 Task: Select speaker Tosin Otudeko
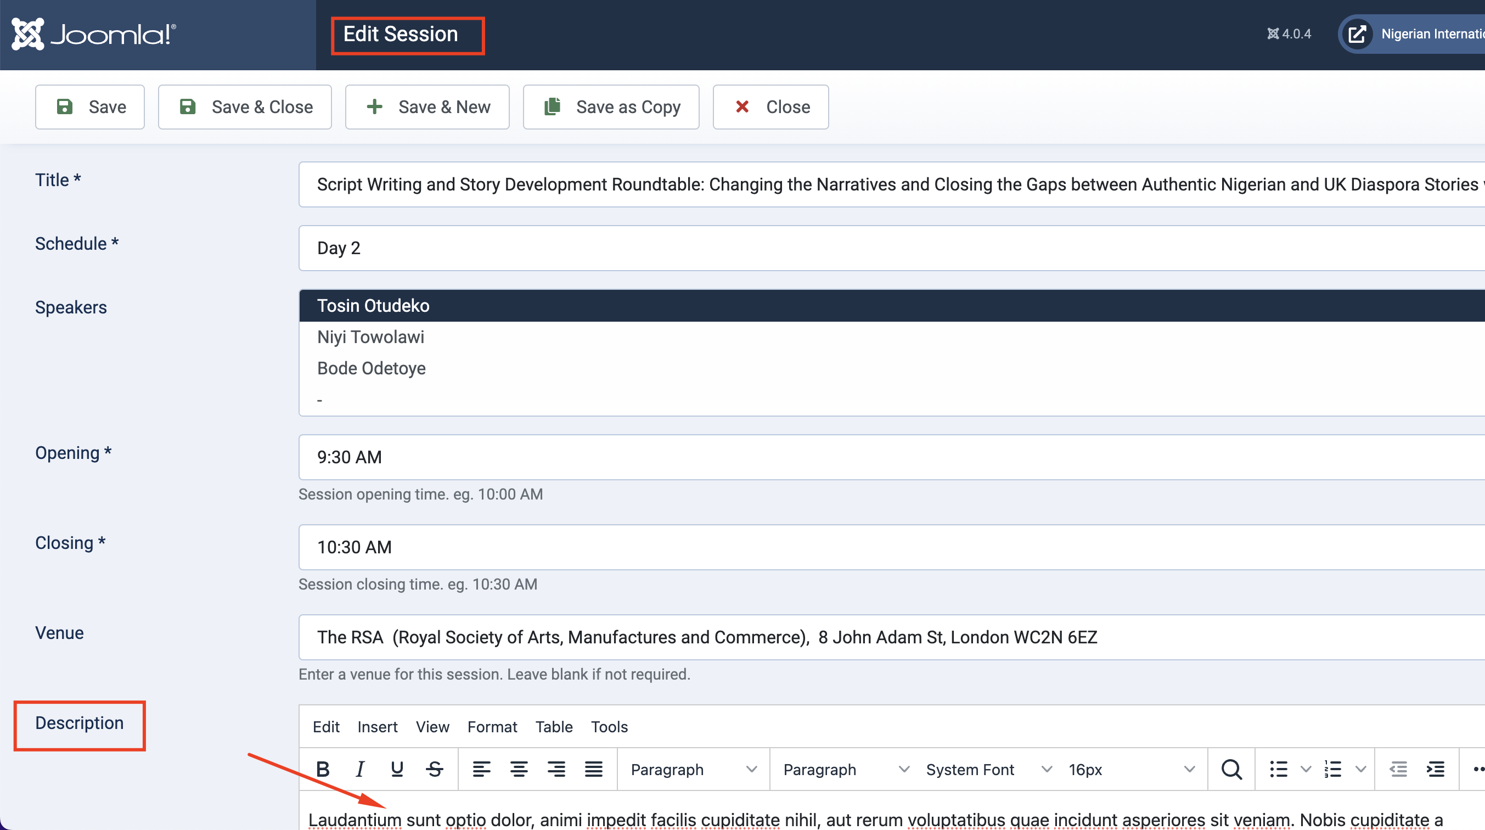point(892,306)
